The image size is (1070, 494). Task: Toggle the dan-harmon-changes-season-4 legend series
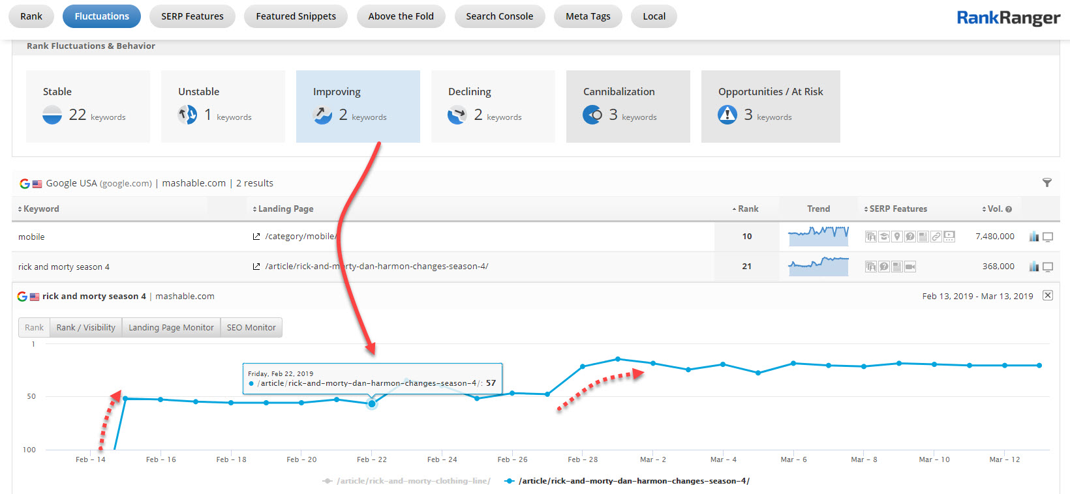pyautogui.click(x=633, y=481)
